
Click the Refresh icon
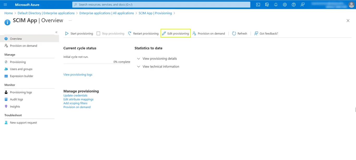234,34
